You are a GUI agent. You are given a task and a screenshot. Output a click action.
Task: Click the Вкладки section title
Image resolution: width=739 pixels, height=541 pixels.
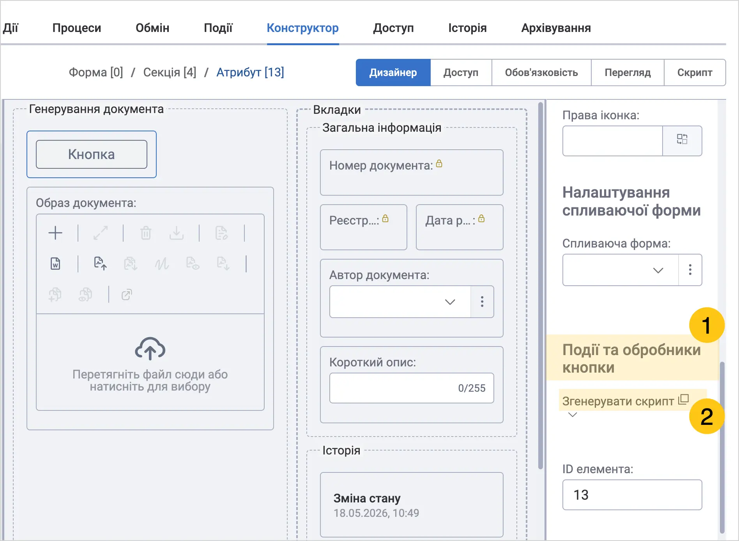[337, 110]
